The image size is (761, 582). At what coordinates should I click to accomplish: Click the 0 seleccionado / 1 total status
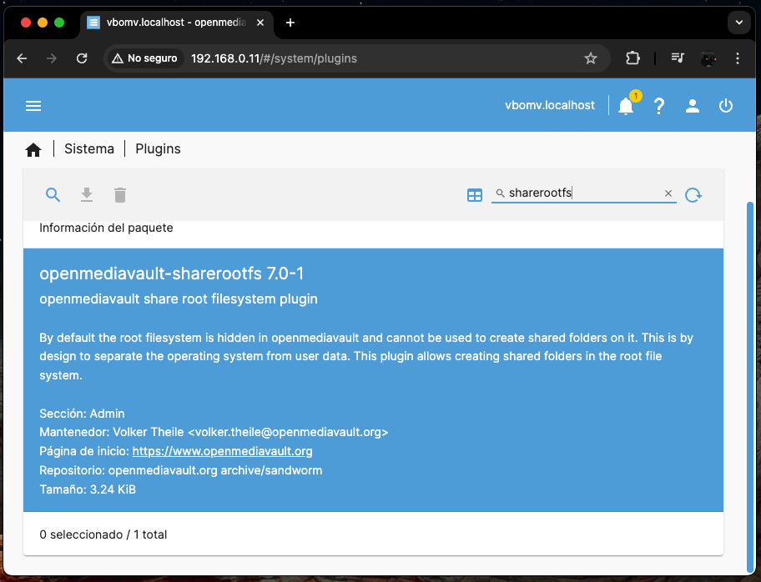click(x=103, y=534)
